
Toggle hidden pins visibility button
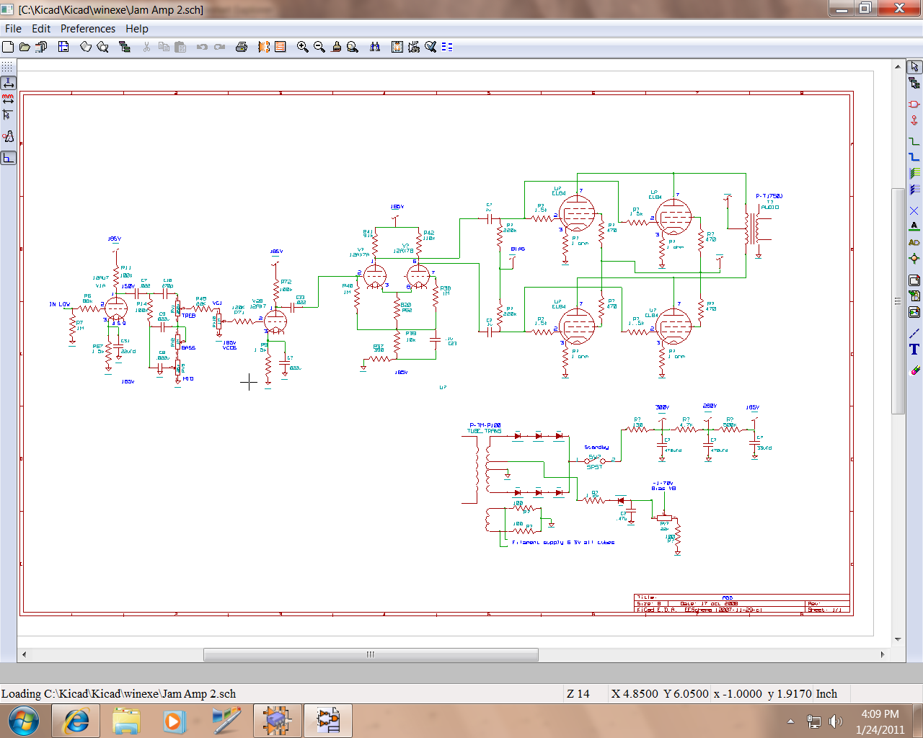pos(8,136)
